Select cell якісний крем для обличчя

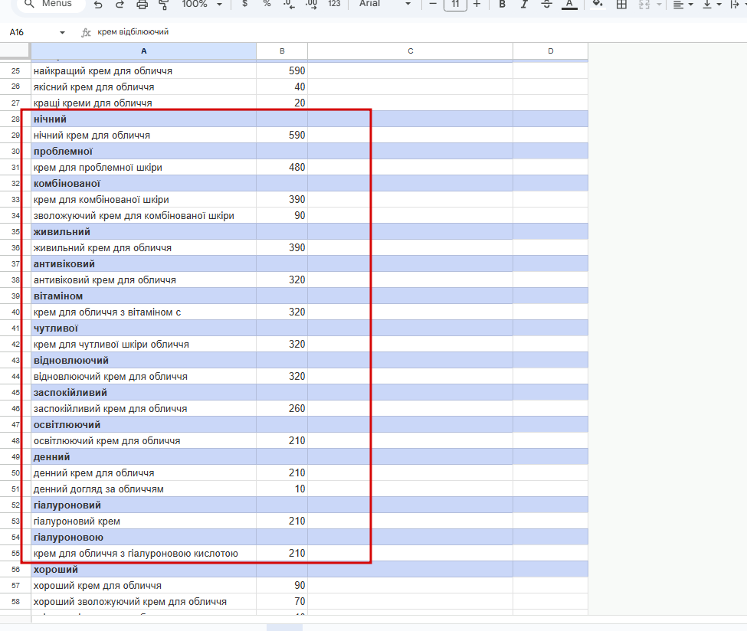pos(143,87)
